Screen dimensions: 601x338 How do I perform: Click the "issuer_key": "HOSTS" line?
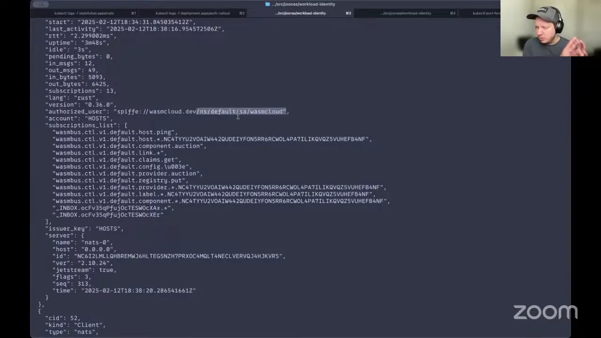coord(85,229)
